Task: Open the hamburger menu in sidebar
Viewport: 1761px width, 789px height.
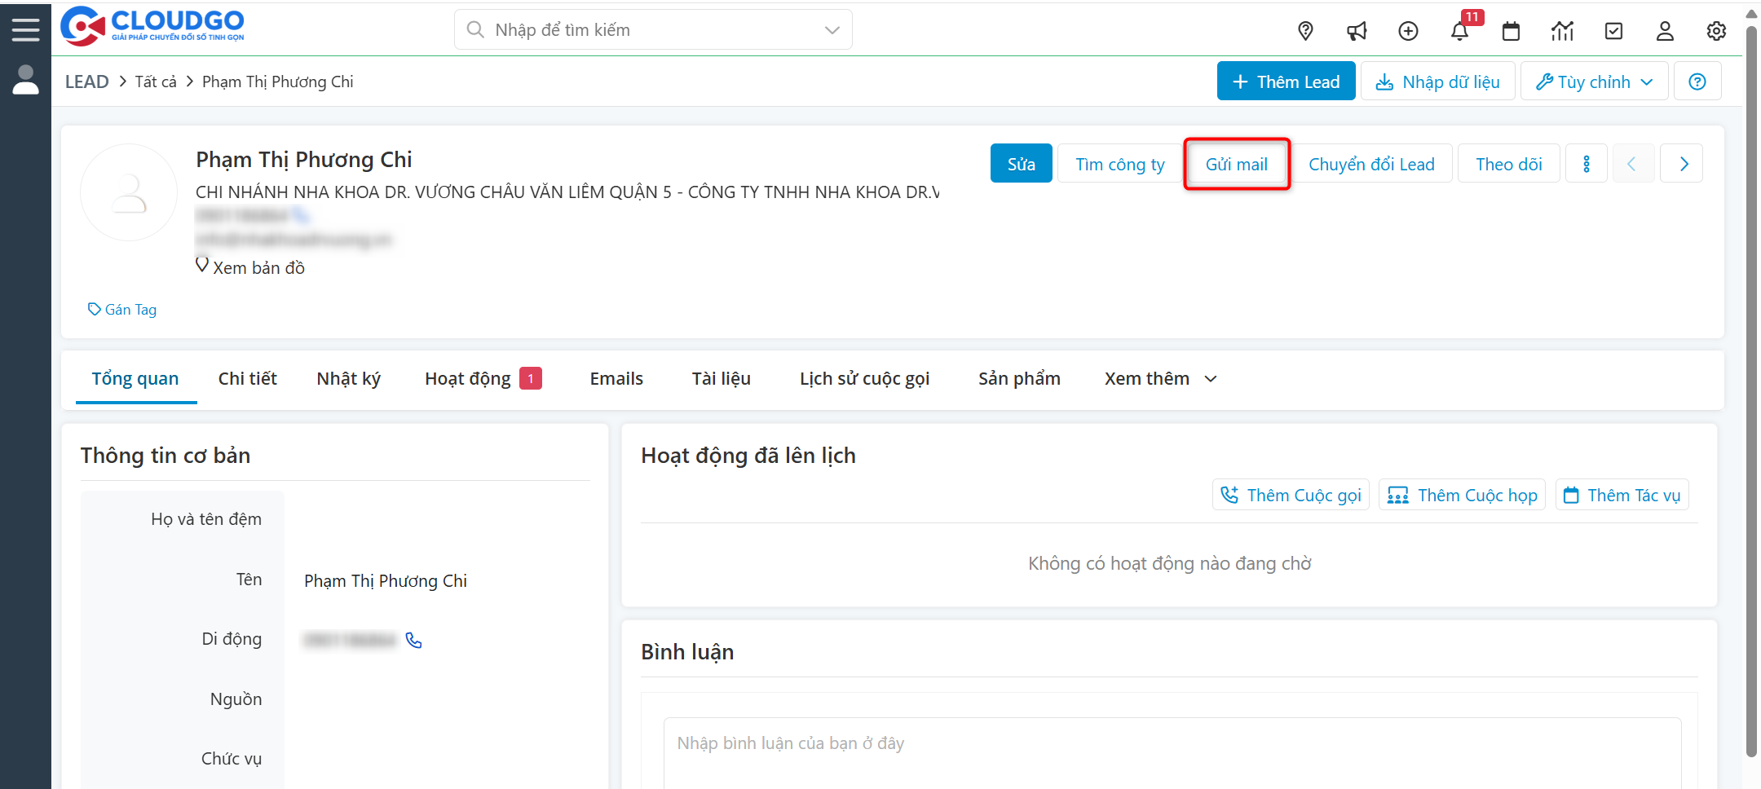Action: click(25, 30)
